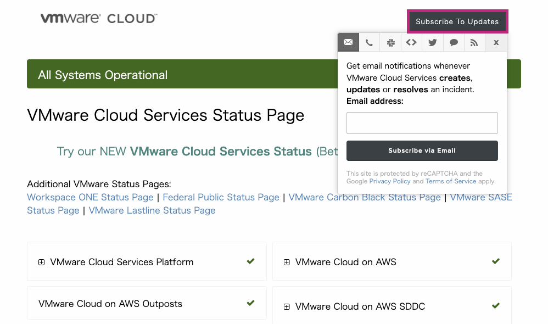The height and width of the screenshot is (324, 548).
Task: Click the email address input field
Action: point(422,122)
